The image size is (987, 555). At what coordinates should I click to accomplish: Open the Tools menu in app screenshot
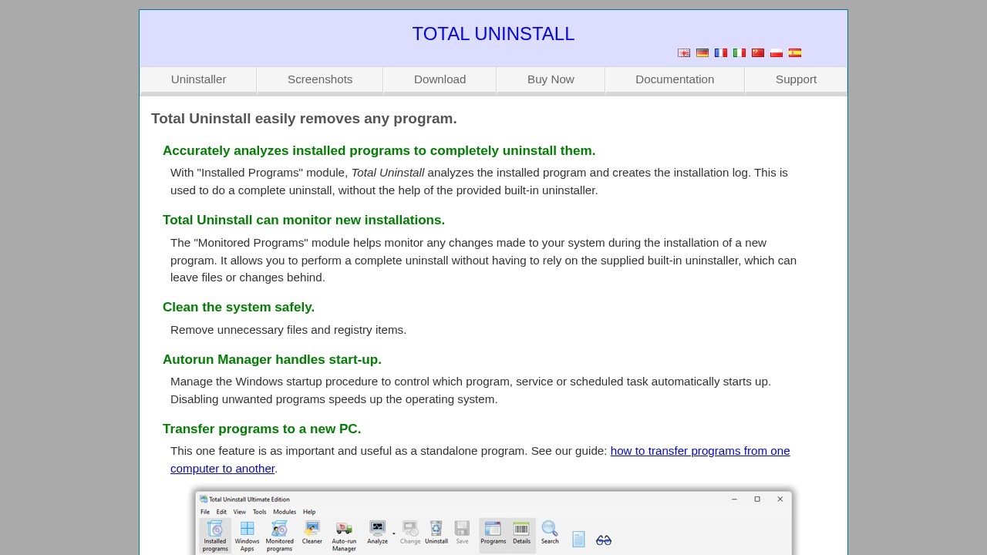point(260,512)
